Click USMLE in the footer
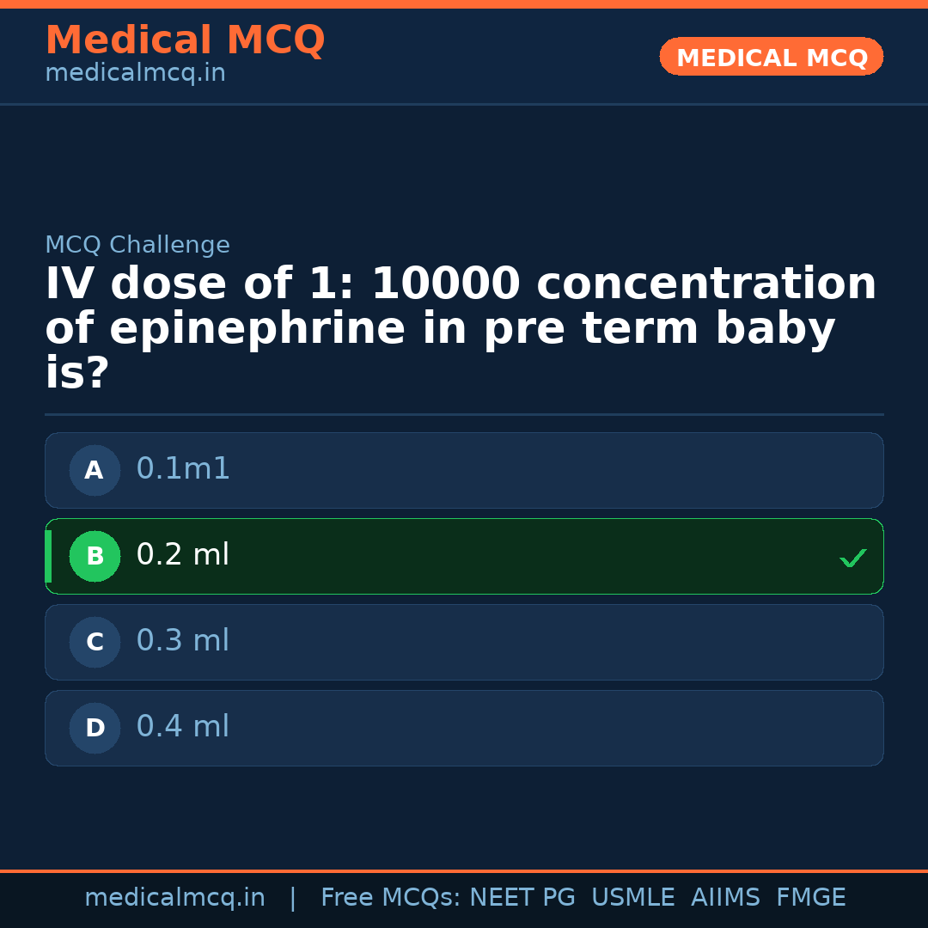 632,898
